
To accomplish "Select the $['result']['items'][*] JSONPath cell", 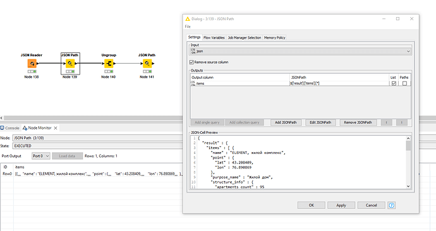I will click(x=339, y=83).
